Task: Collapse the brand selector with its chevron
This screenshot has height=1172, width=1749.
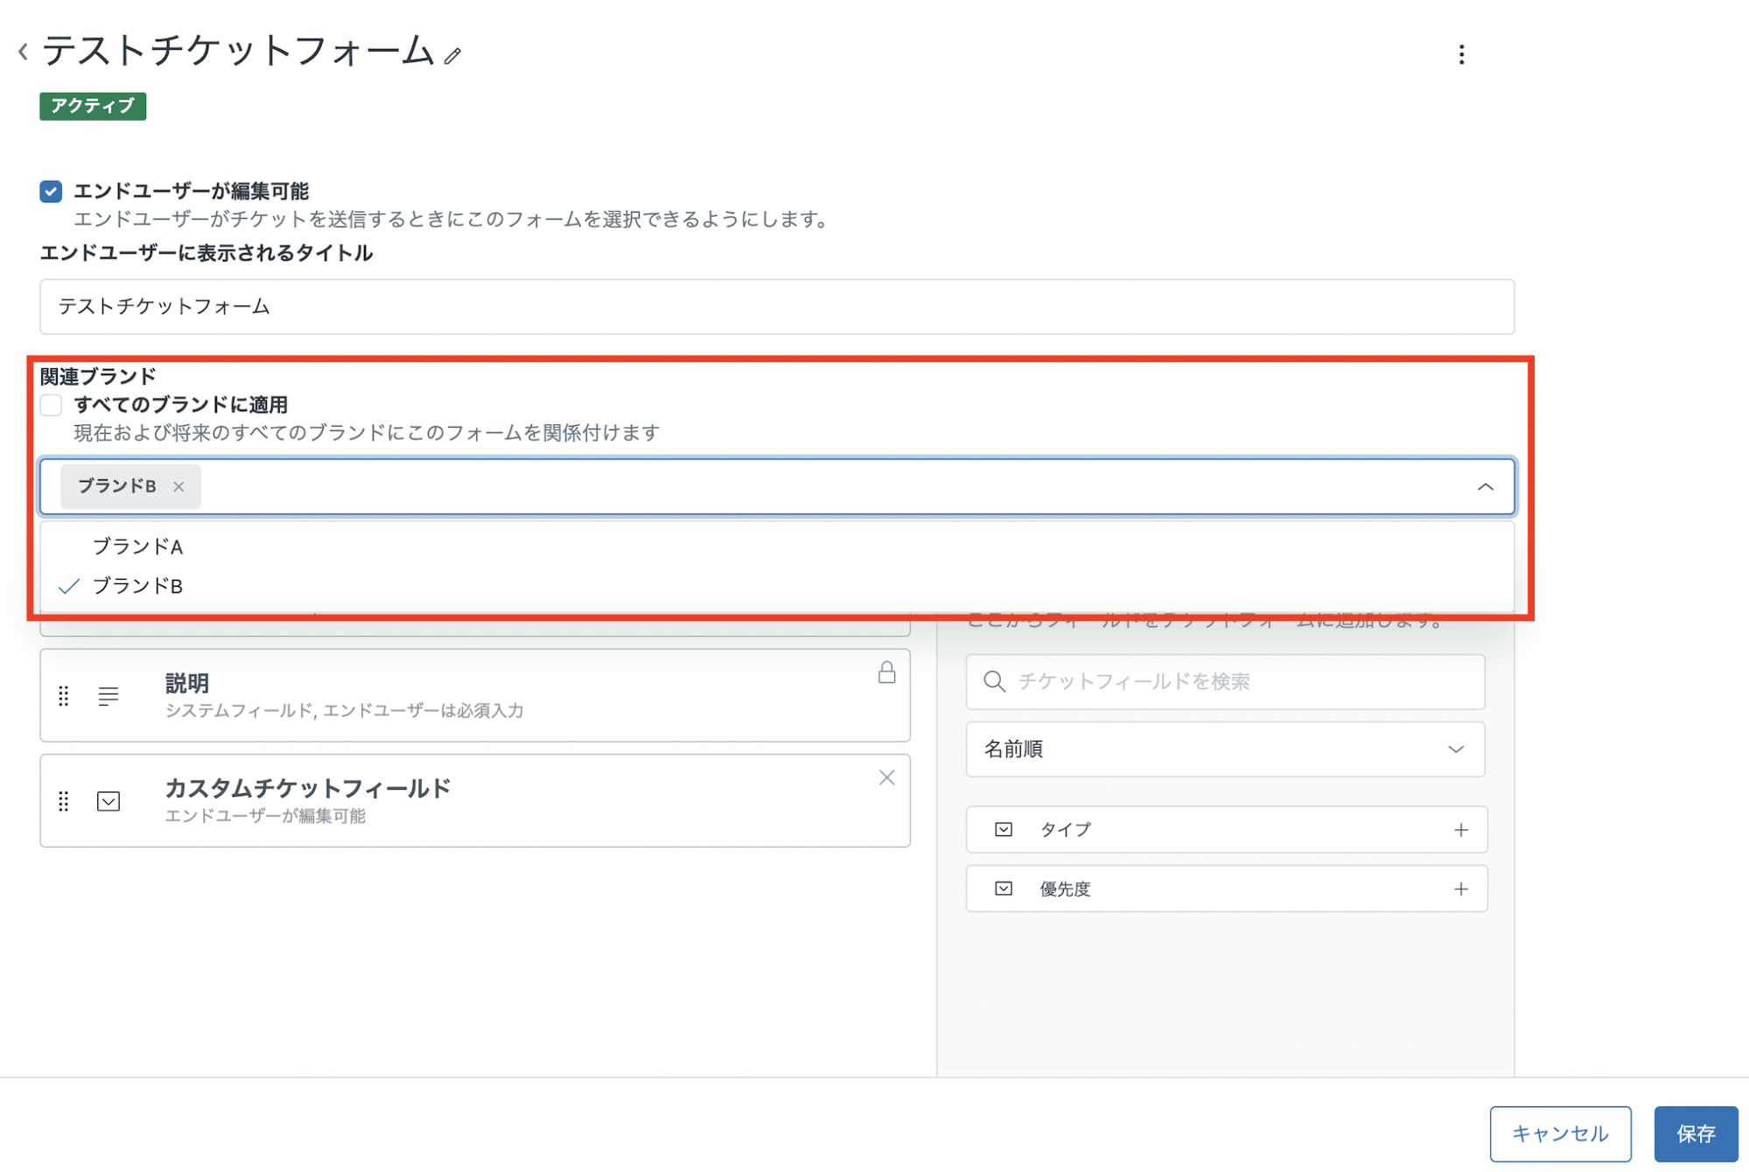Action: click(x=1487, y=486)
